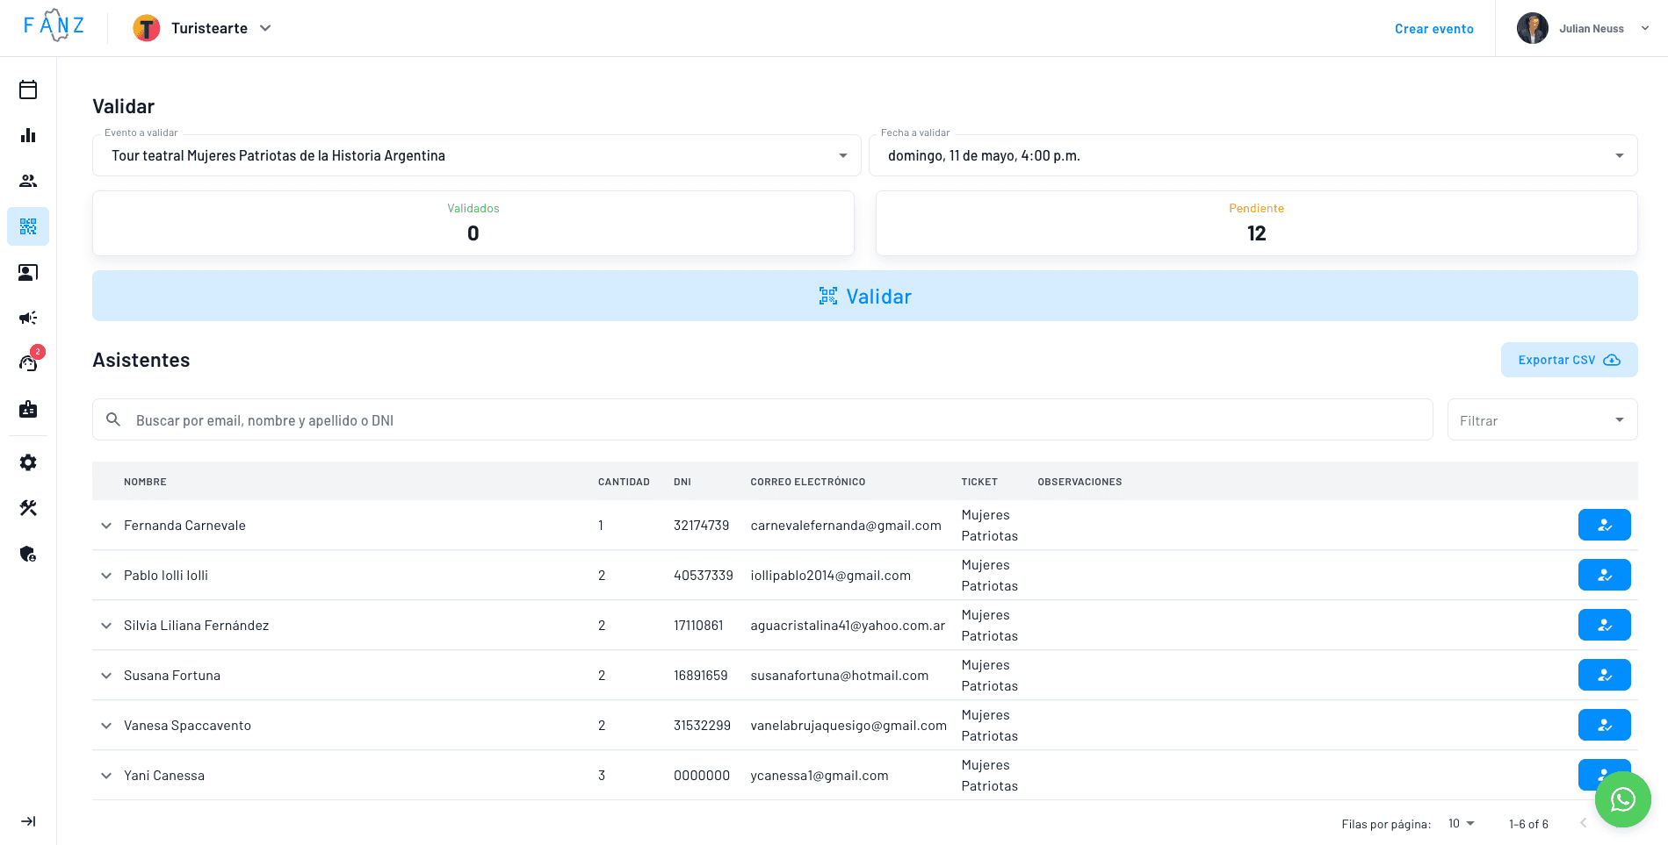Open the marketing megaphone section

tap(28, 318)
